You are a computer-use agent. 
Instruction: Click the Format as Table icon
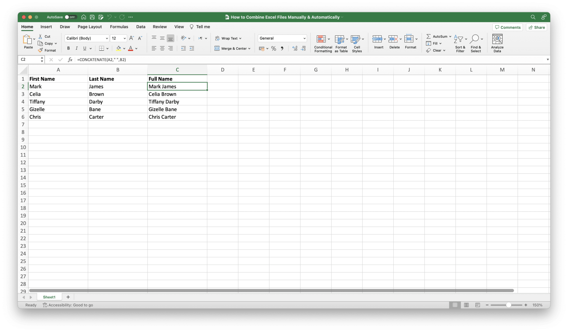[339, 39]
